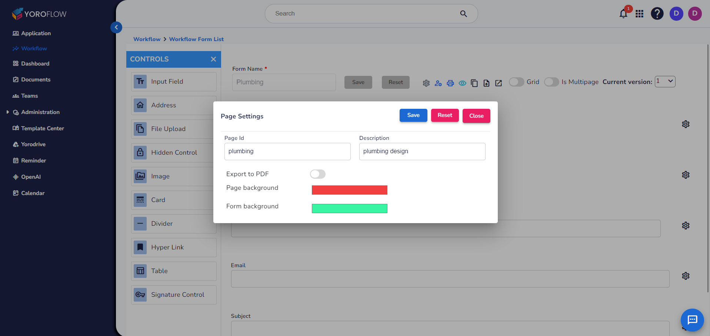
Task: Open the Workflow breadcrumb link
Action: (147, 39)
